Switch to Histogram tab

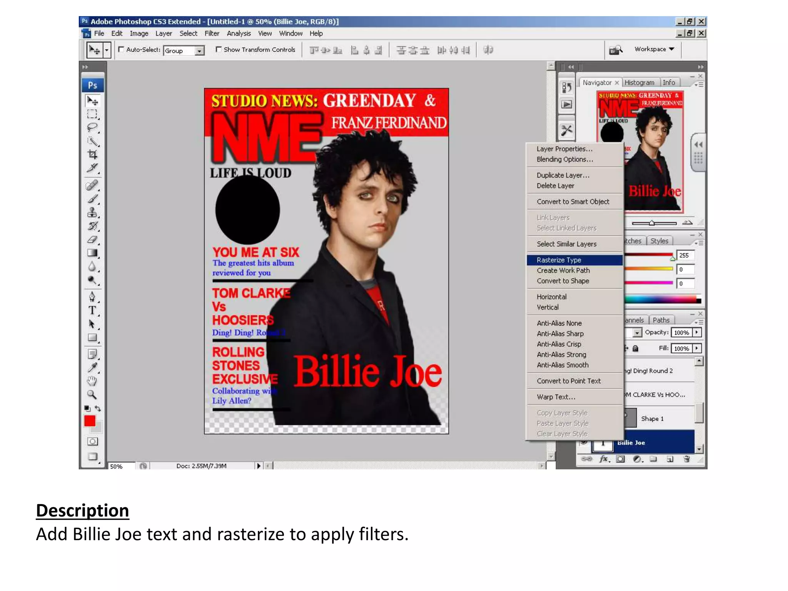pos(639,82)
